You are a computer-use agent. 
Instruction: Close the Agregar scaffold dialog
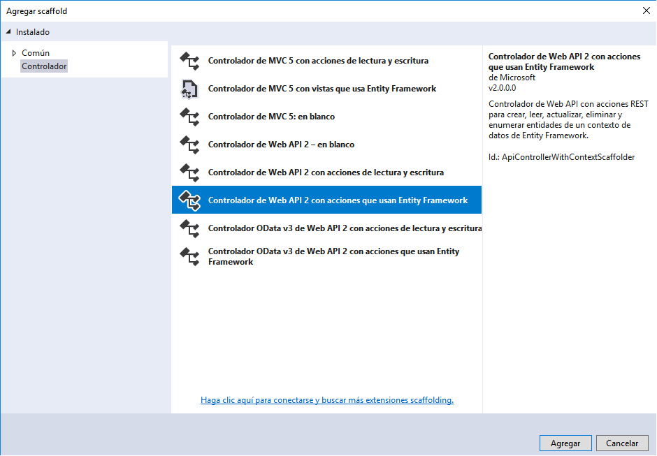646,11
